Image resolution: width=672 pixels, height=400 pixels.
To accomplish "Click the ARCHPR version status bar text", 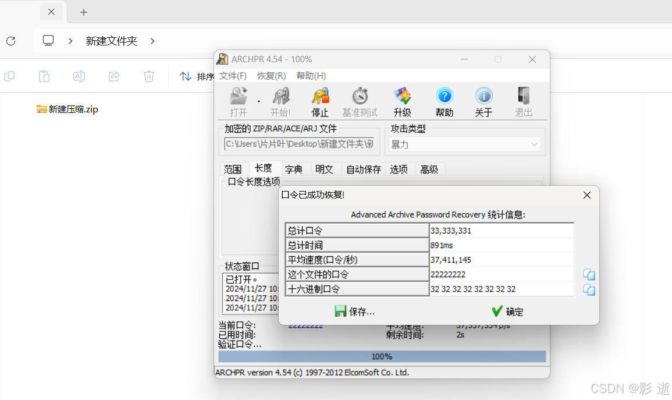I will [312, 373].
